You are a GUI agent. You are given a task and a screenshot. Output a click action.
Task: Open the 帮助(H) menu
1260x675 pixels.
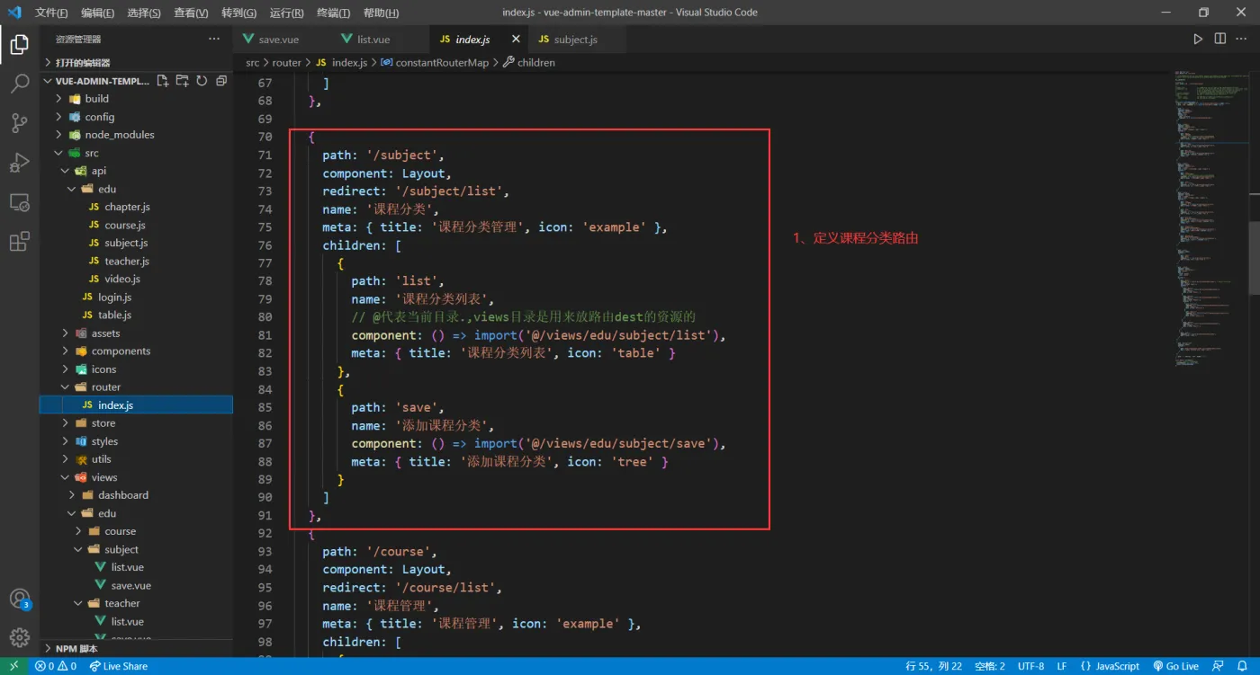tap(382, 13)
